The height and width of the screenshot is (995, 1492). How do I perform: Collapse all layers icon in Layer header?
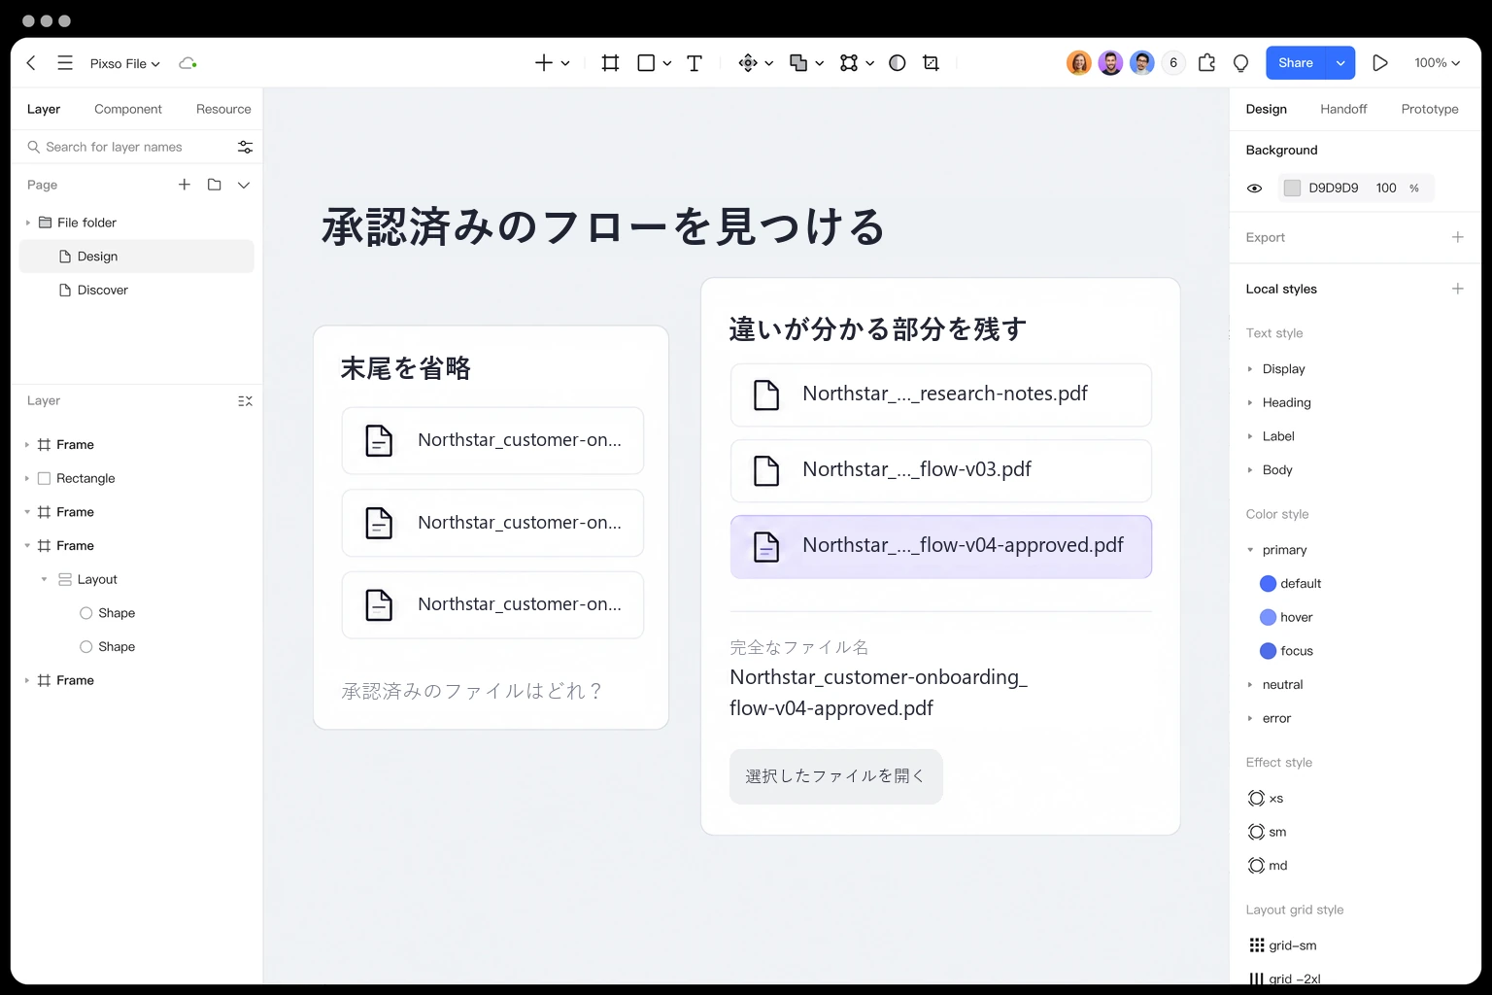click(245, 401)
